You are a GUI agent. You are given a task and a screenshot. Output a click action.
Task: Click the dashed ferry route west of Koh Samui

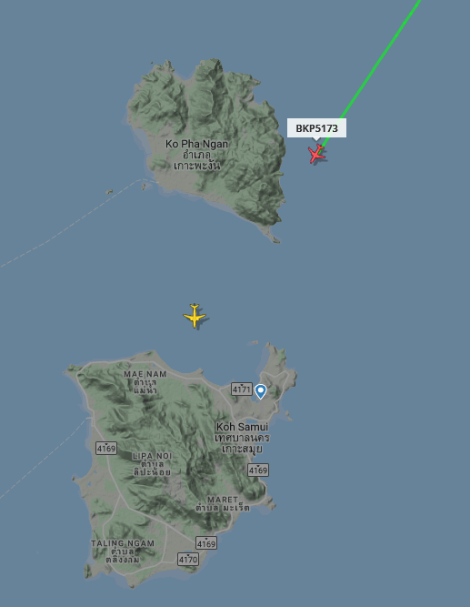43,460
